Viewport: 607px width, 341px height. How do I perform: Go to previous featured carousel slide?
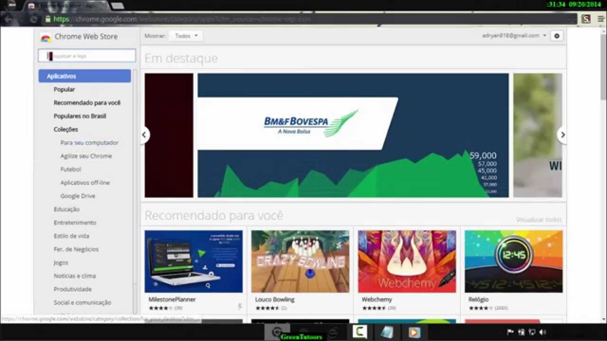(144, 135)
